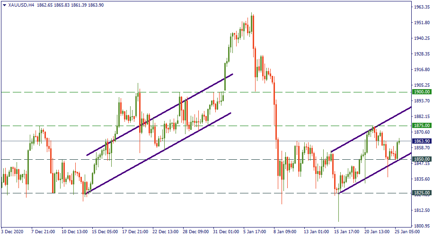The image size is (433, 237).
Task: Click the 1800.90 value on price axis
Action: (x=421, y=226)
